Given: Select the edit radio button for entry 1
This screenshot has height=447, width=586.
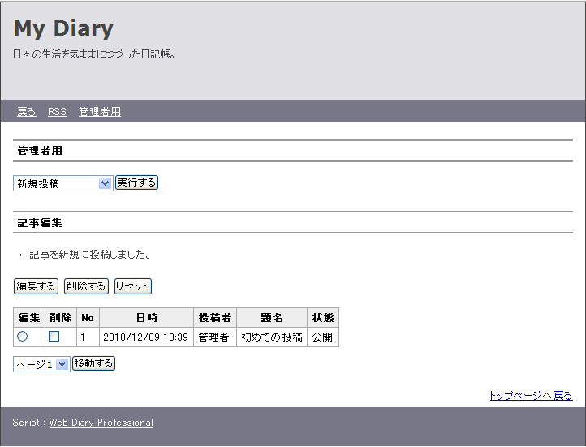Looking at the screenshot, I should [x=22, y=337].
